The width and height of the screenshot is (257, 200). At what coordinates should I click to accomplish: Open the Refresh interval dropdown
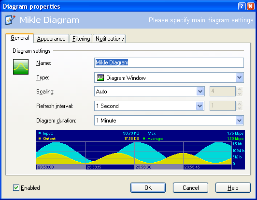click(x=200, y=106)
